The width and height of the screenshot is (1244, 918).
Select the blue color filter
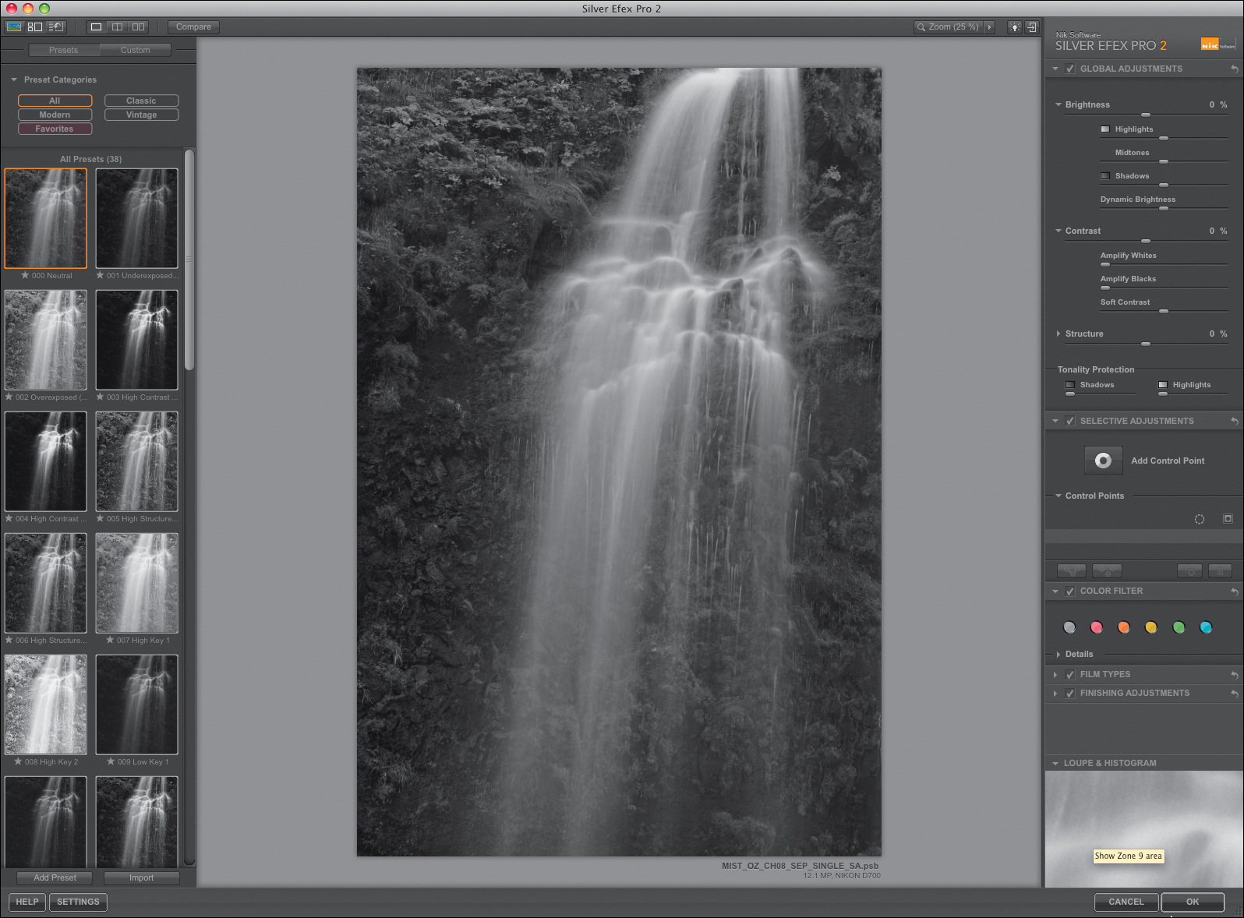pos(1206,627)
